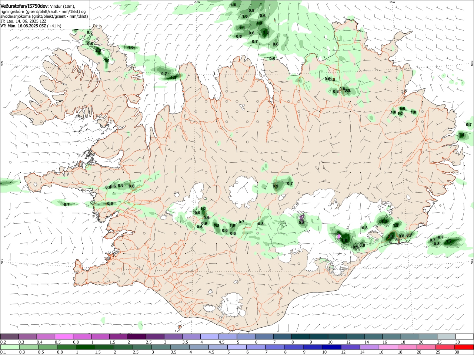Viewport: 474px width, 355px height.
Task: Click the 'rigning/skúrir' description line in the header
Action: [x=43, y=11]
